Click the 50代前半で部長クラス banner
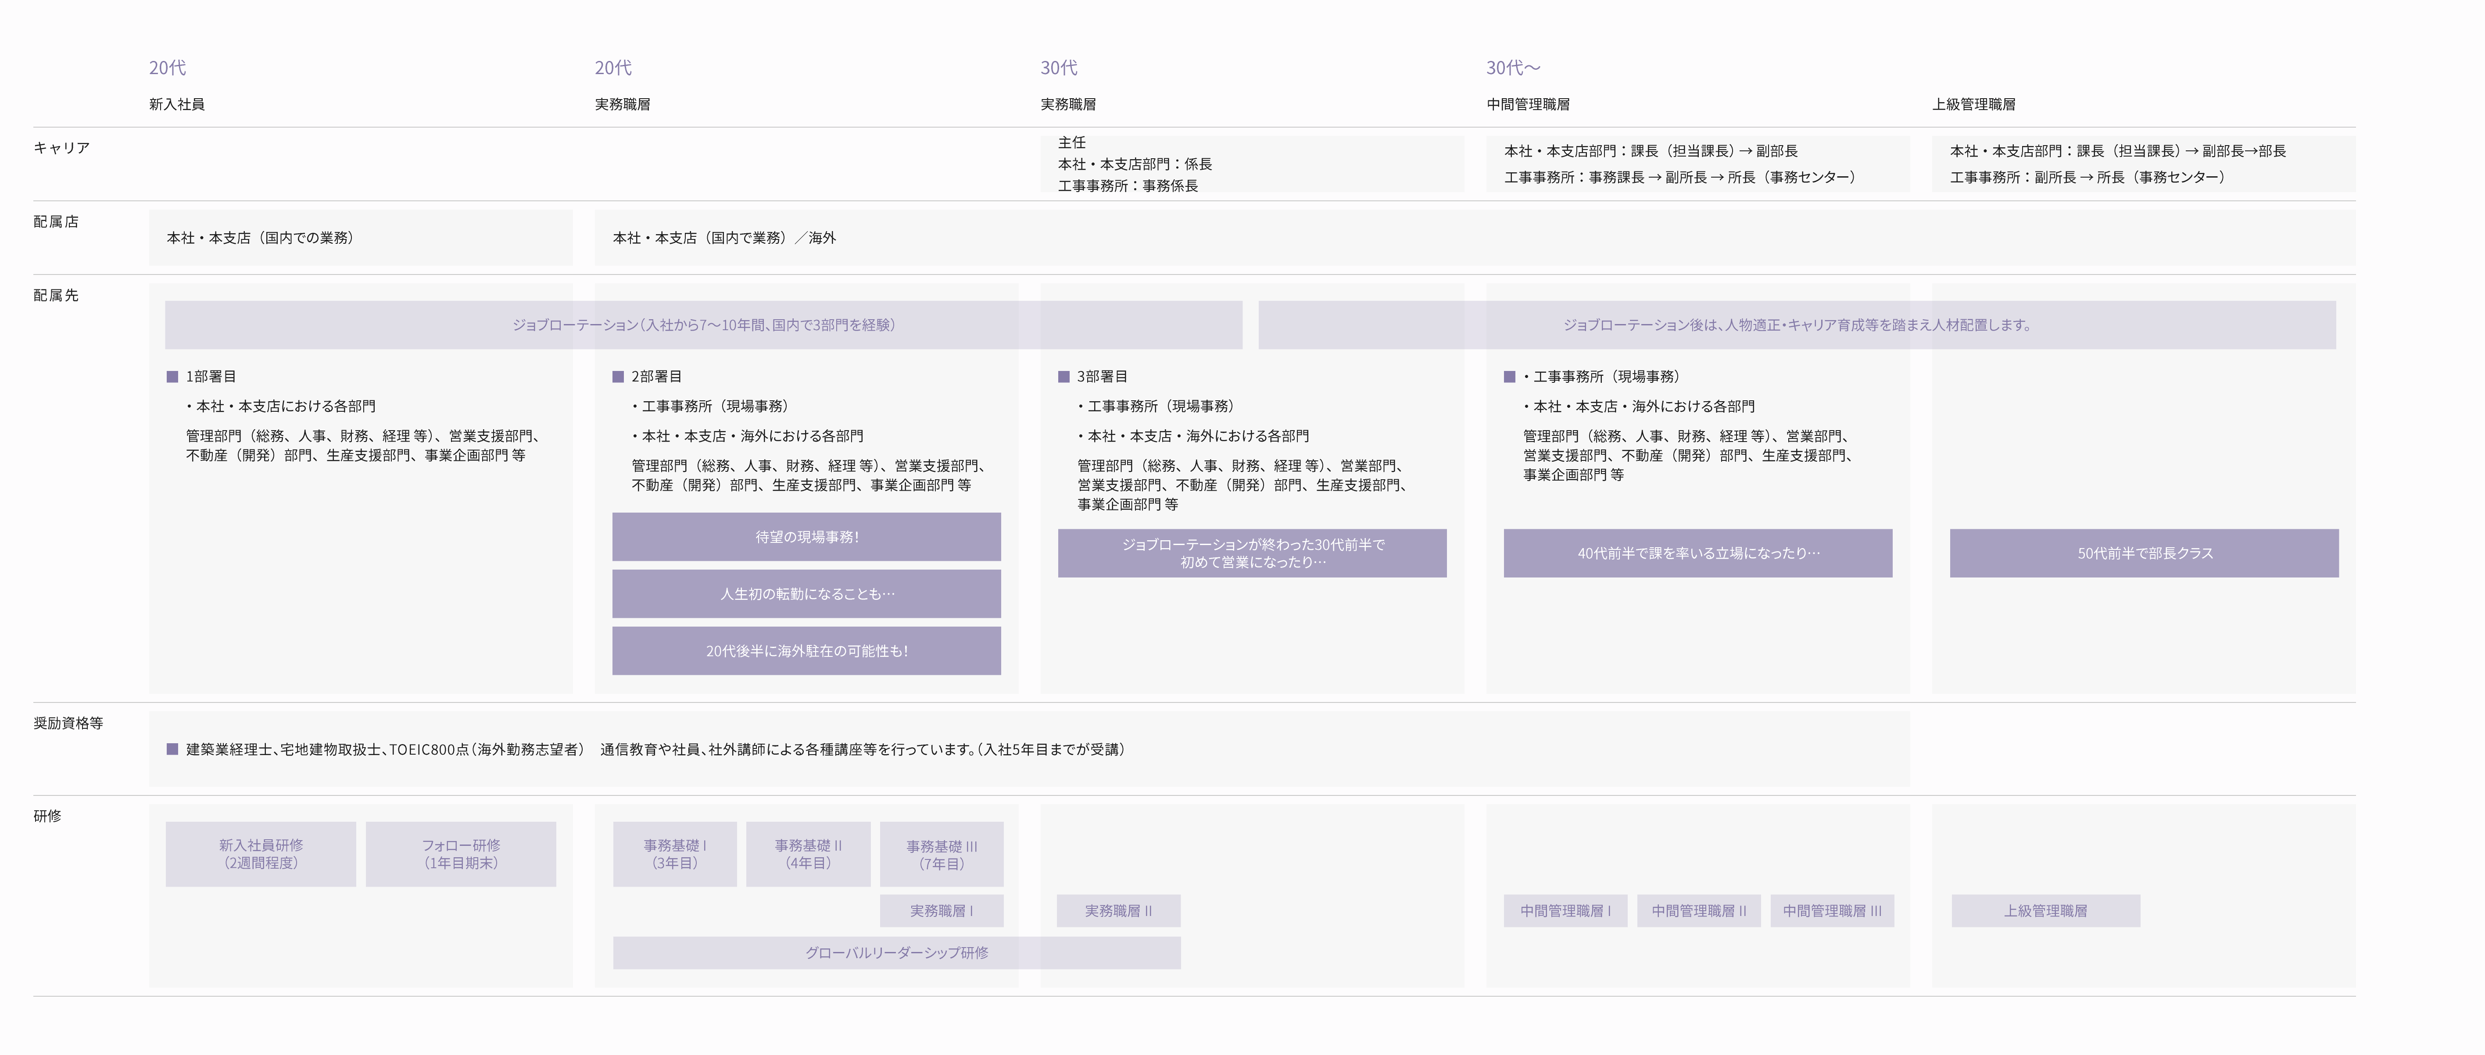Image resolution: width=2485 pixels, height=1055 pixels. [2144, 552]
